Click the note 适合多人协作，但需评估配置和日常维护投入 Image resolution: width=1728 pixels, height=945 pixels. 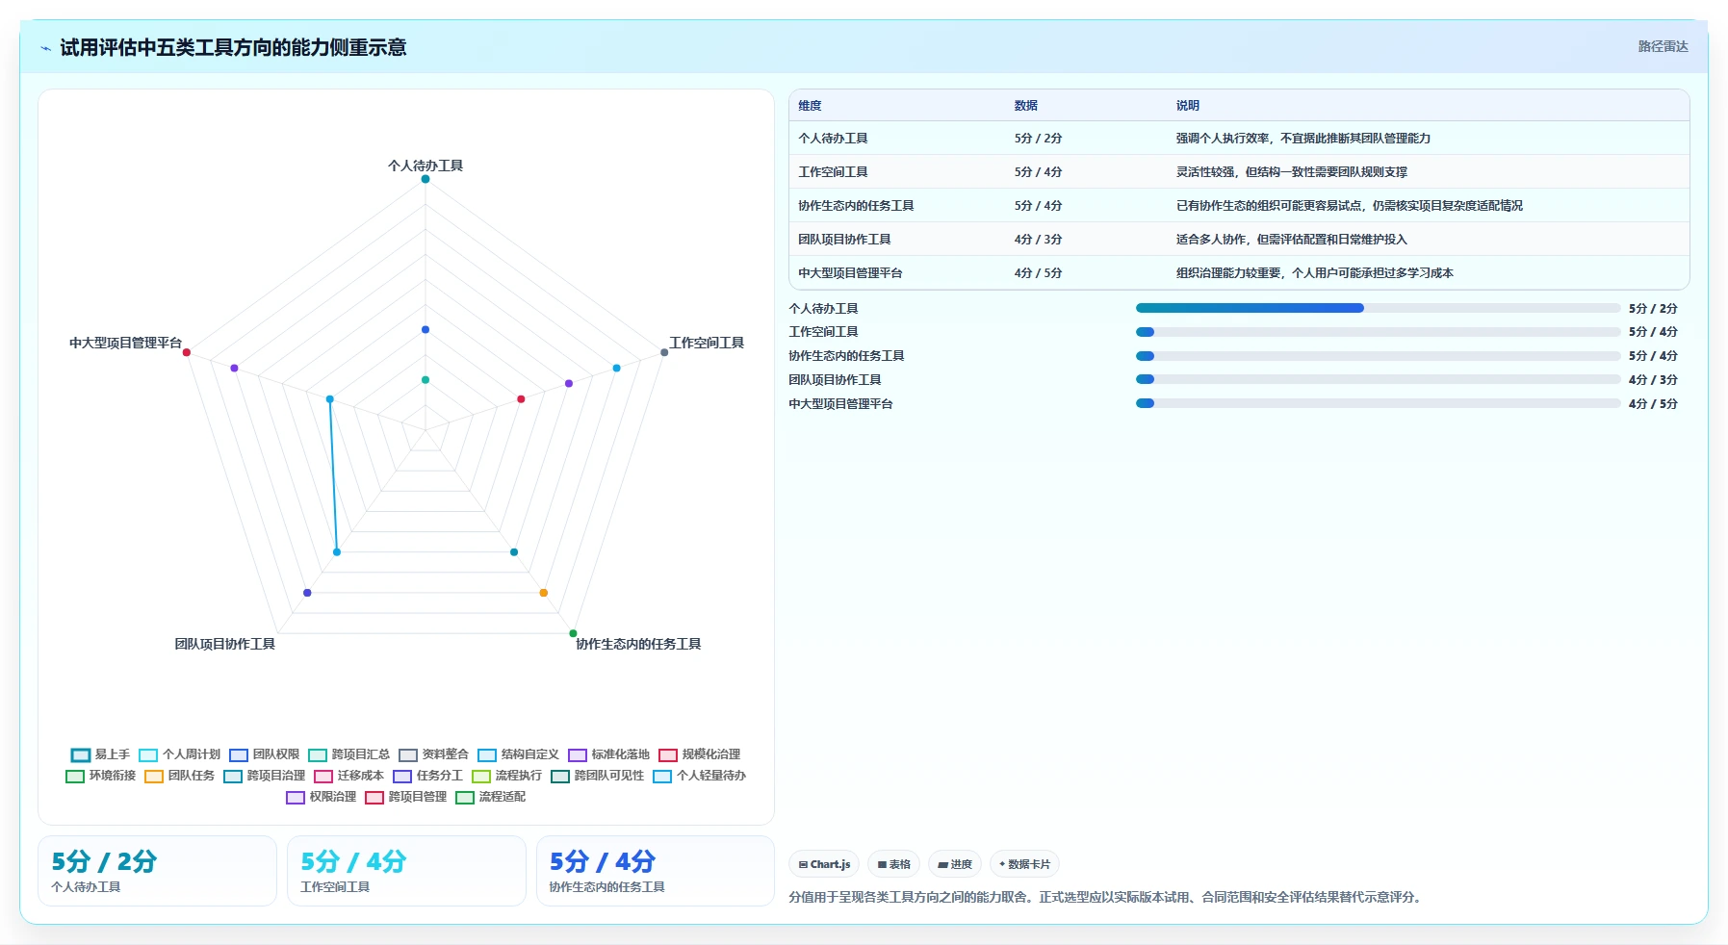[1291, 240]
